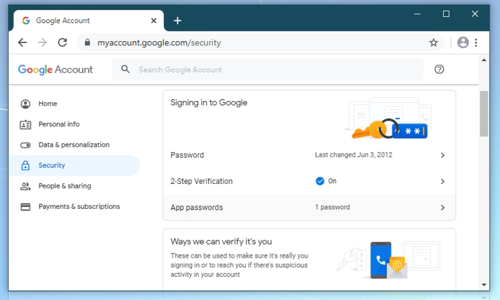Open the Chrome three-dot menu
This screenshot has height=300, width=500.
[476, 42]
